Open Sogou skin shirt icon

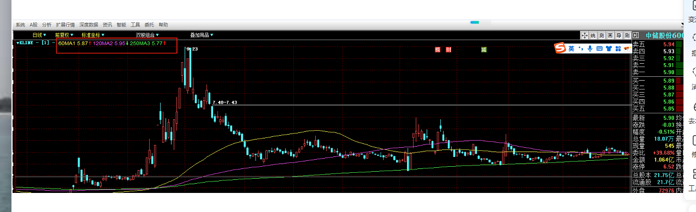coord(609,49)
